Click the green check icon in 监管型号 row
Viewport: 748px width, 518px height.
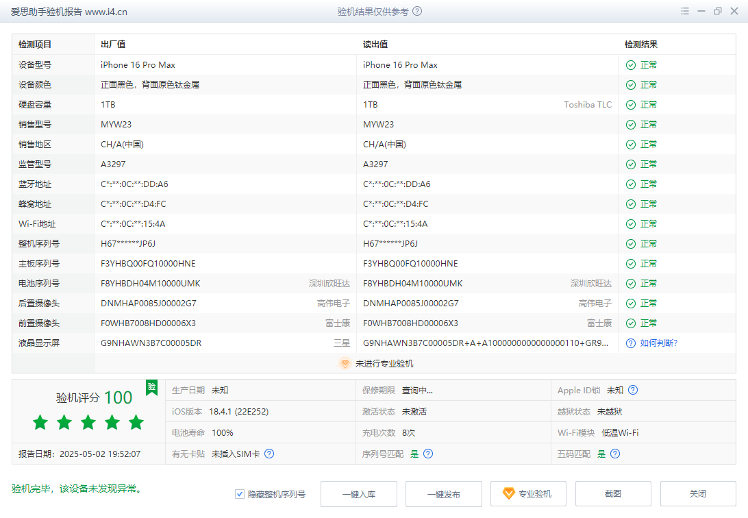pyautogui.click(x=631, y=164)
